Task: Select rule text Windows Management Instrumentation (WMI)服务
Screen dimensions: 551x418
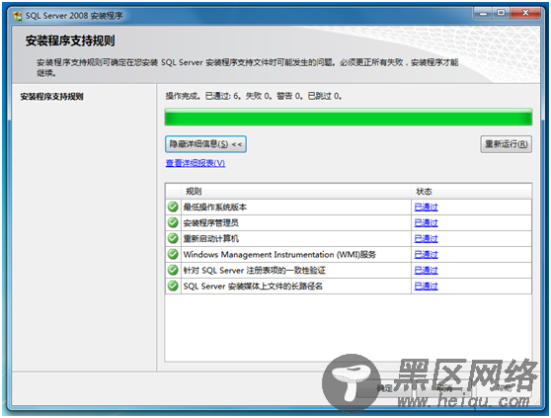Action: pos(279,255)
